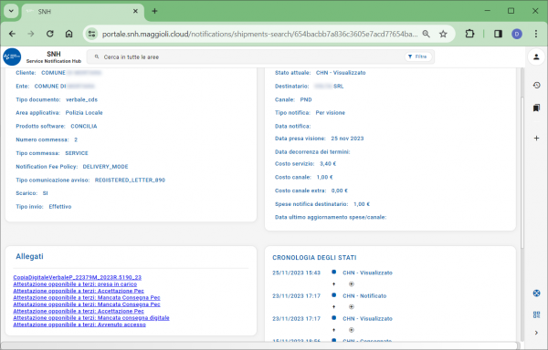
Task: Click the horizontal scrollbar at the bottom
Action: tap(260, 345)
